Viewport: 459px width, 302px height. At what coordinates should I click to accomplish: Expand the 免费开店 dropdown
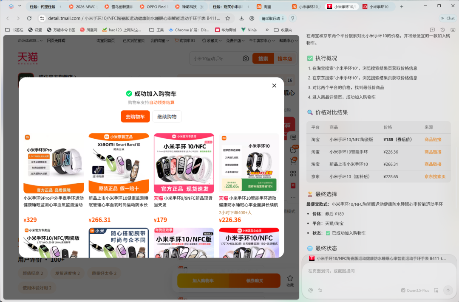point(235,41)
